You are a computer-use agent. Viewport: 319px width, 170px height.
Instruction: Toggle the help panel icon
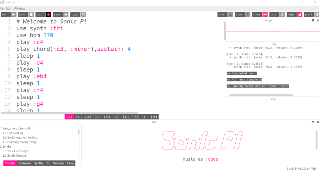(x=299, y=15)
